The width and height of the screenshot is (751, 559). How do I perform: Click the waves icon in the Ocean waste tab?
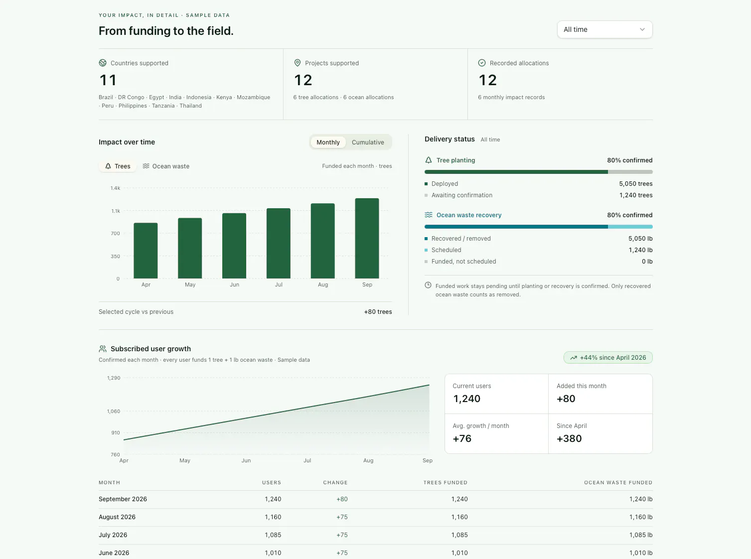point(146,166)
